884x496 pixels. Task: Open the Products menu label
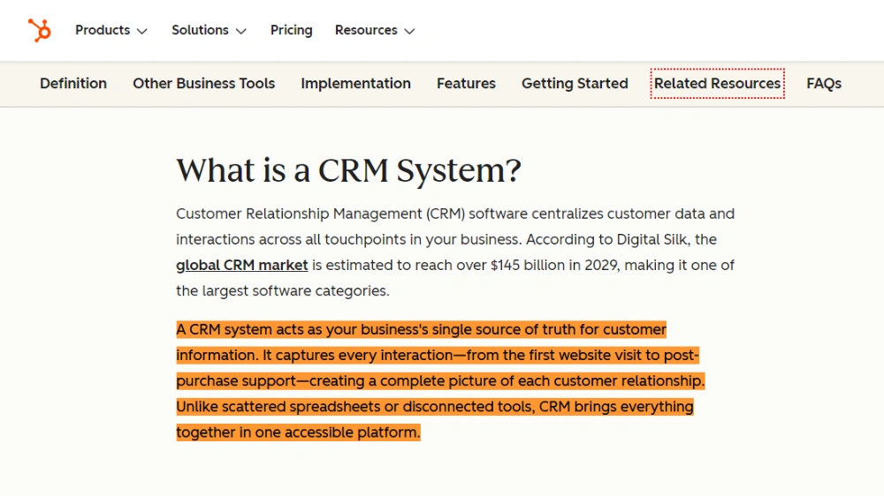103,30
